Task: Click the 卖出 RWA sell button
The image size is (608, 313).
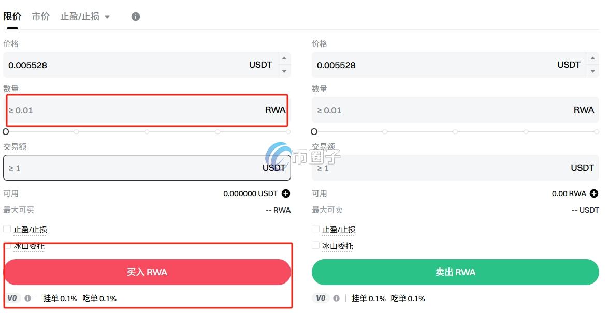Action: click(x=455, y=272)
